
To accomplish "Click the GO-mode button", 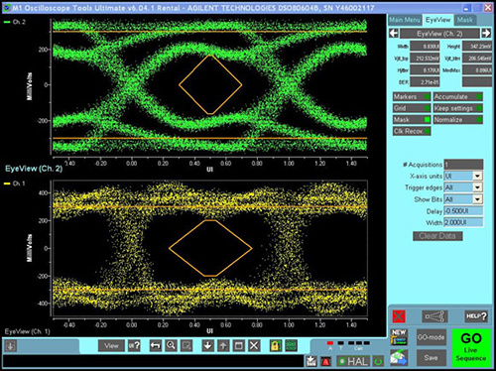I will pos(431,337).
